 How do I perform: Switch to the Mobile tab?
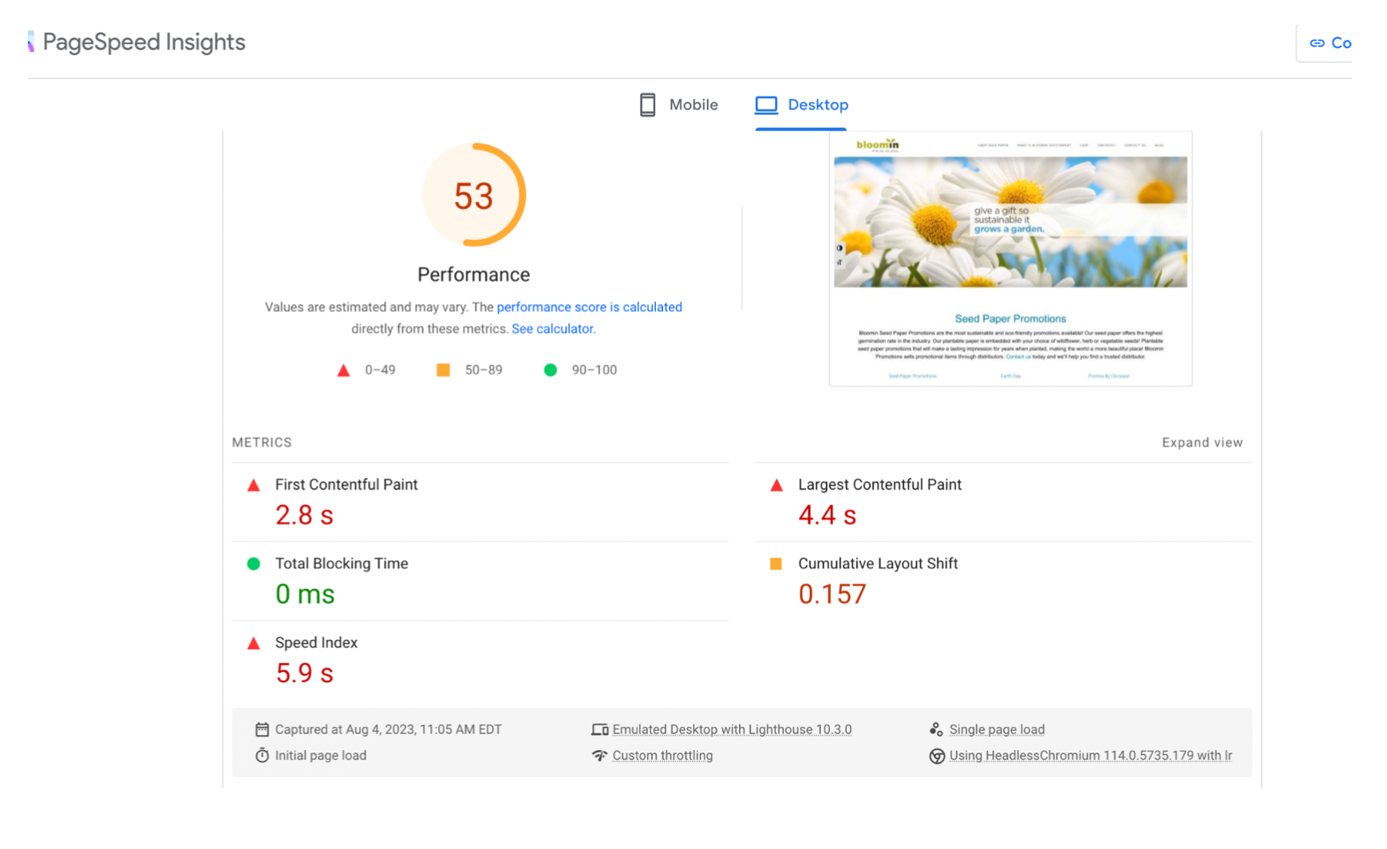pos(678,105)
